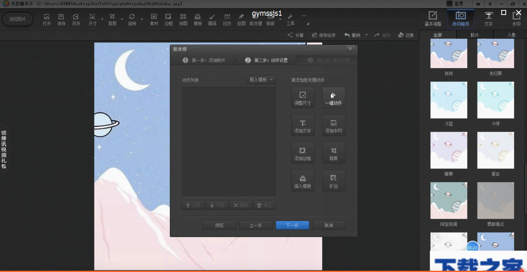This screenshot has height=272, width=527.
Task: Switch to the 胶片 effects tab
Action: 475,35
